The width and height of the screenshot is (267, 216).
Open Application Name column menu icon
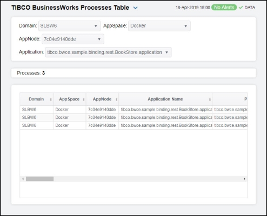[210, 99]
